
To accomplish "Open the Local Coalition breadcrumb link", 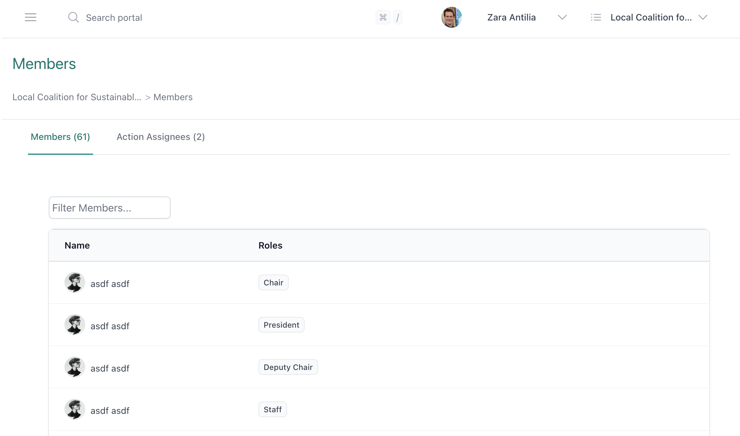I will (x=77, y=97).
